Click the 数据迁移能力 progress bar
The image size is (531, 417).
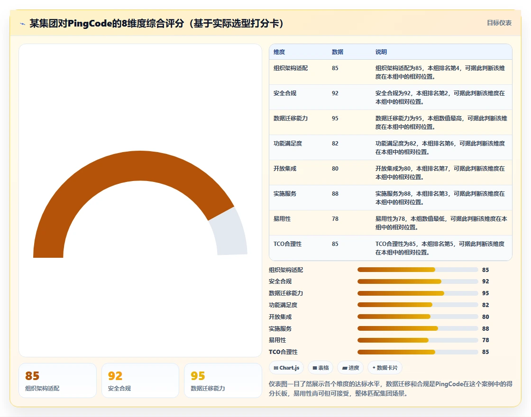418,293
